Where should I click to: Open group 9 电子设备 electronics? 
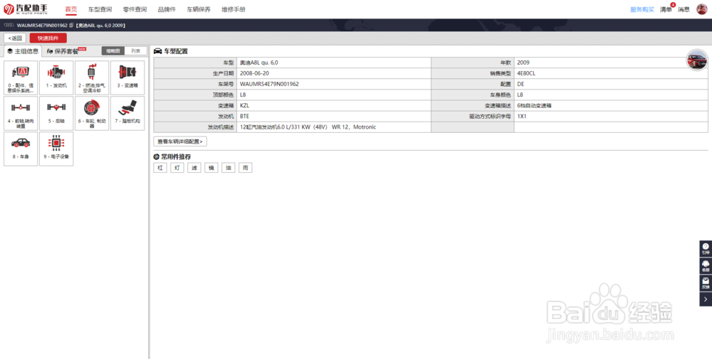click(56, 149)
